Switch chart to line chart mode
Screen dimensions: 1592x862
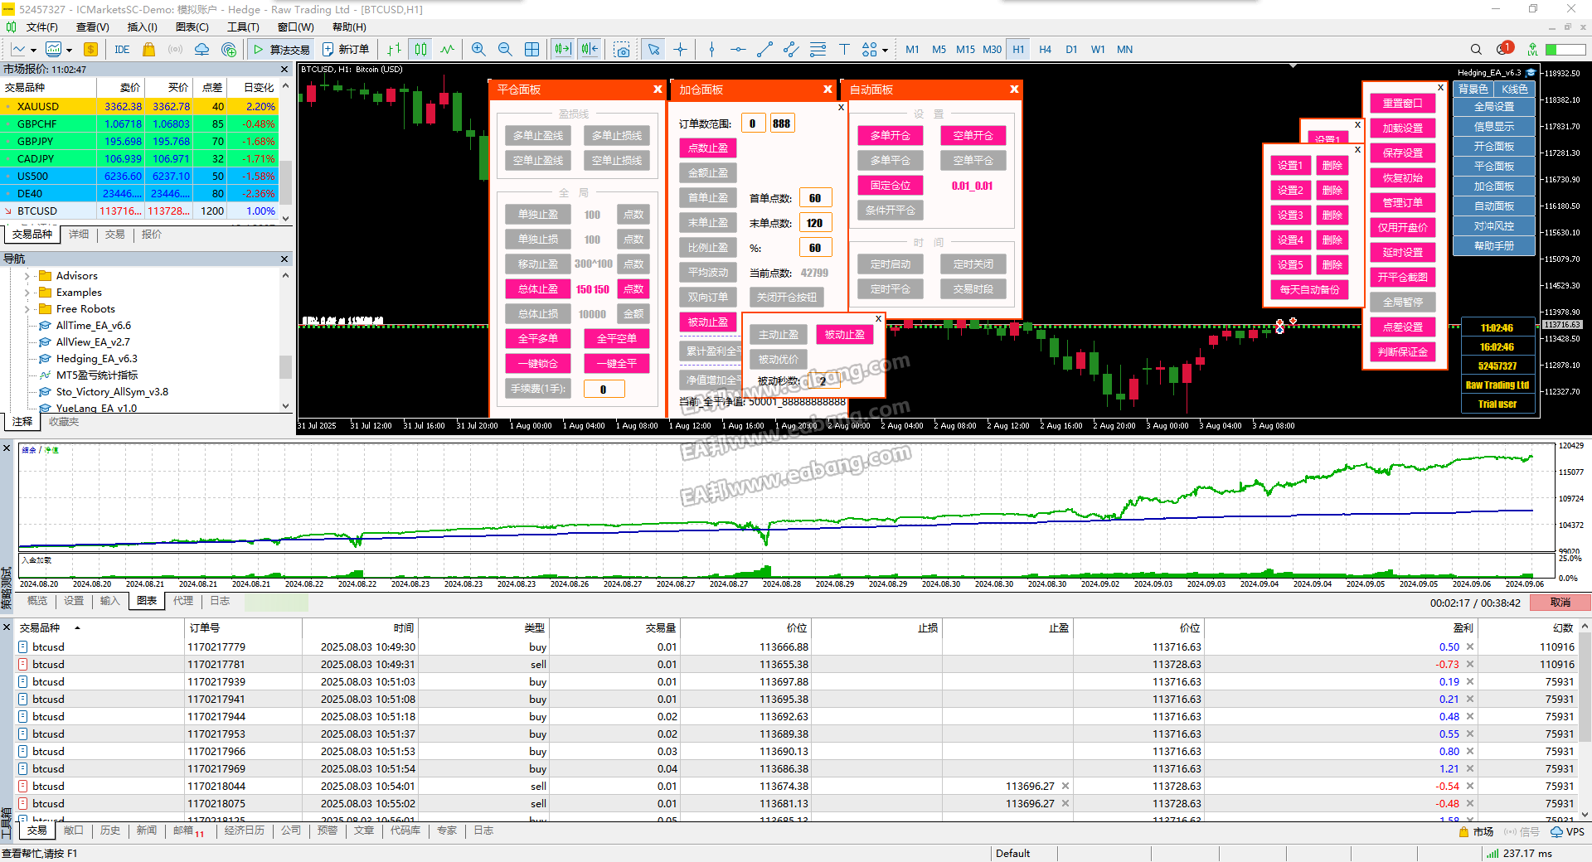tap(448, 50)
